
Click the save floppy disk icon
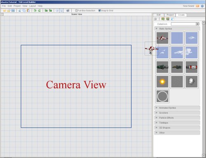(13, 11)
